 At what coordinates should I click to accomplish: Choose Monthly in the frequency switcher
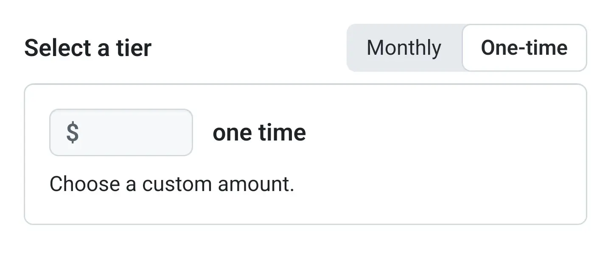[404, 48]
